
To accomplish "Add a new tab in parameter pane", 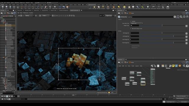I will coord(126,10).
